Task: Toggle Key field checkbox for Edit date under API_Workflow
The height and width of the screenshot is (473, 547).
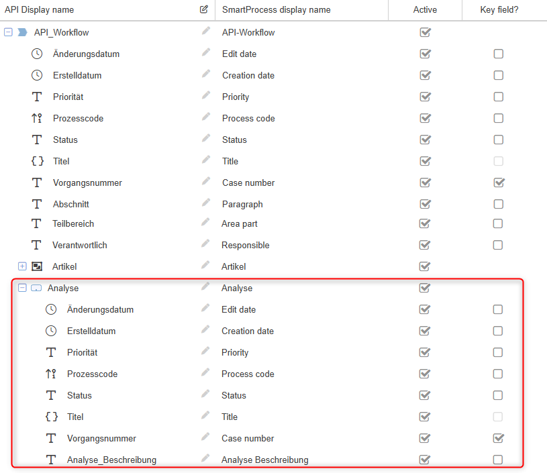Action: click(498, 54)
